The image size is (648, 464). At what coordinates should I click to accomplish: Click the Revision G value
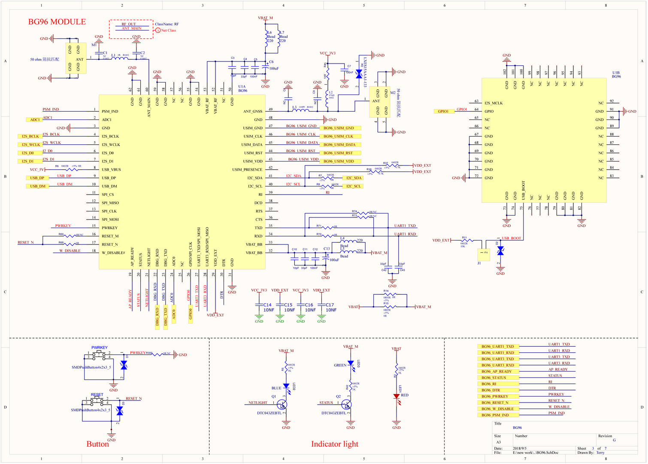tap(614, 440)
